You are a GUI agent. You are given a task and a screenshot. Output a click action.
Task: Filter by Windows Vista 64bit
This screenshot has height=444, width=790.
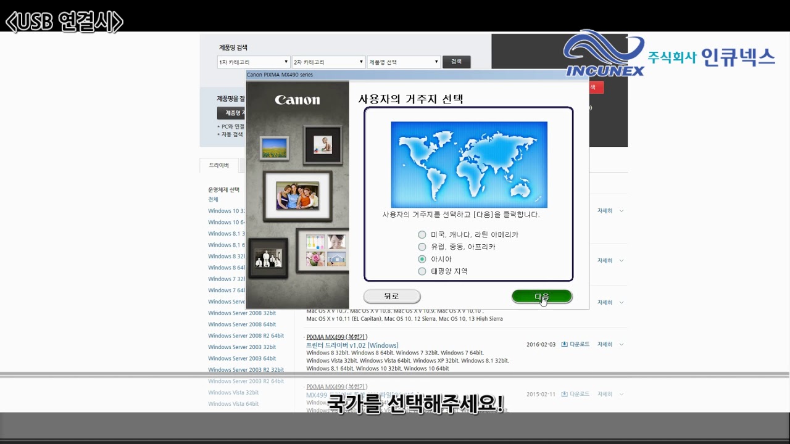click(233, 404)
